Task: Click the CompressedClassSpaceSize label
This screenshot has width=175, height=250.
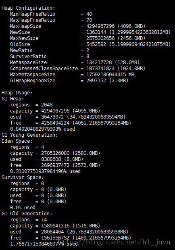Action: 44,69
